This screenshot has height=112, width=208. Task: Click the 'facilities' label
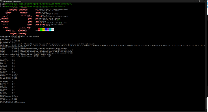click(4, 45)
